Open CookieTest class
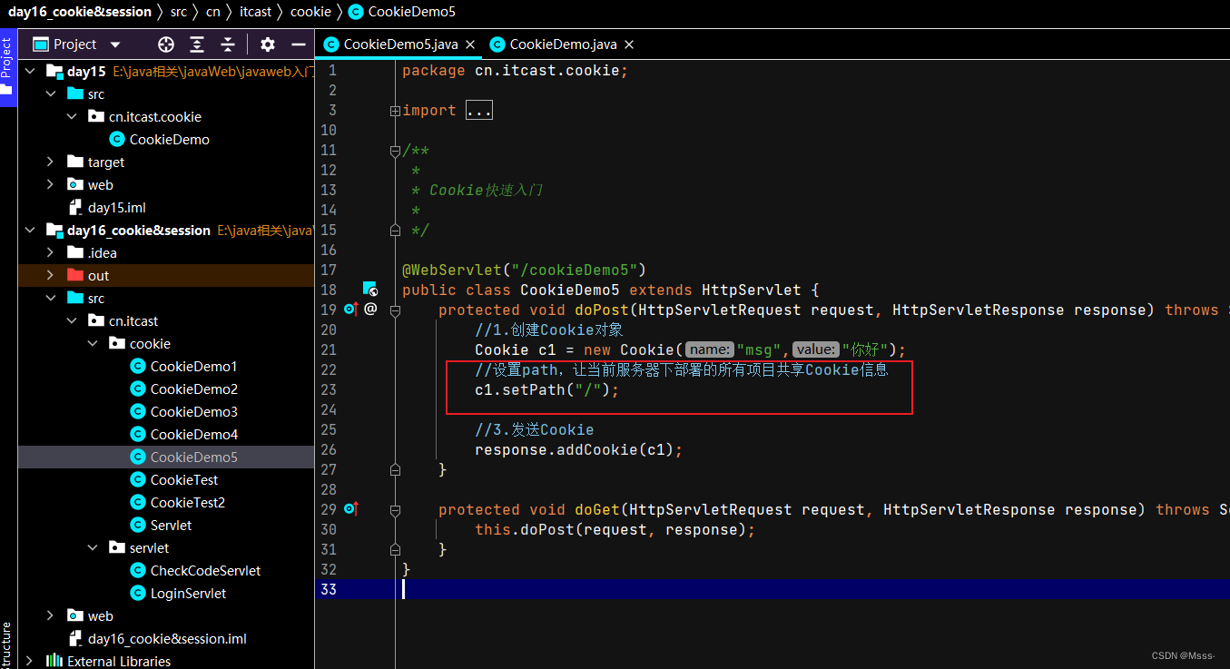1230x669 pixels. pyautogui.click(x=184, y=480)
